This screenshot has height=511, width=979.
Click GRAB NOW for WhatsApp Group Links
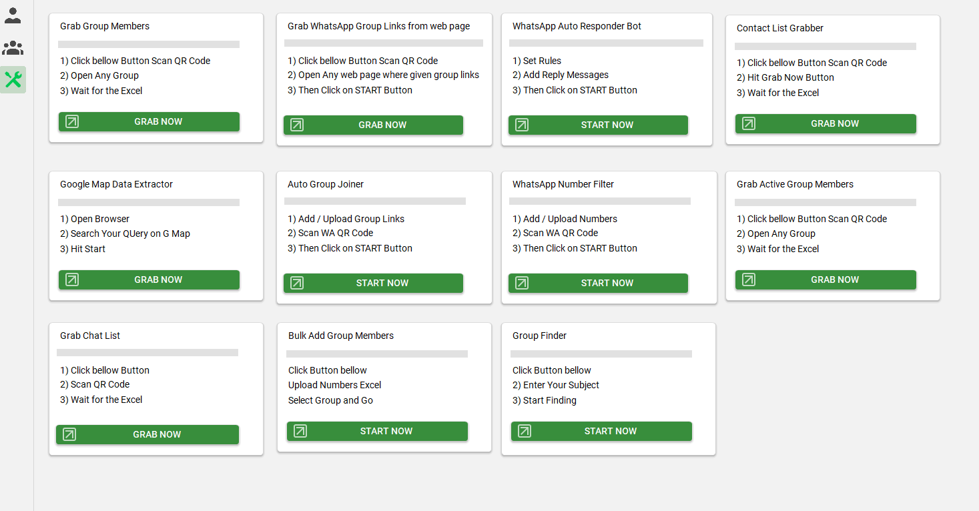point(373,125)
